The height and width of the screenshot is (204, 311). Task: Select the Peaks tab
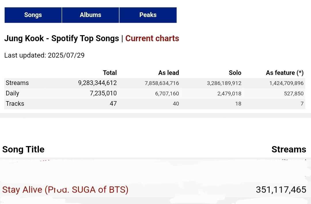click(x=148, y=15)
